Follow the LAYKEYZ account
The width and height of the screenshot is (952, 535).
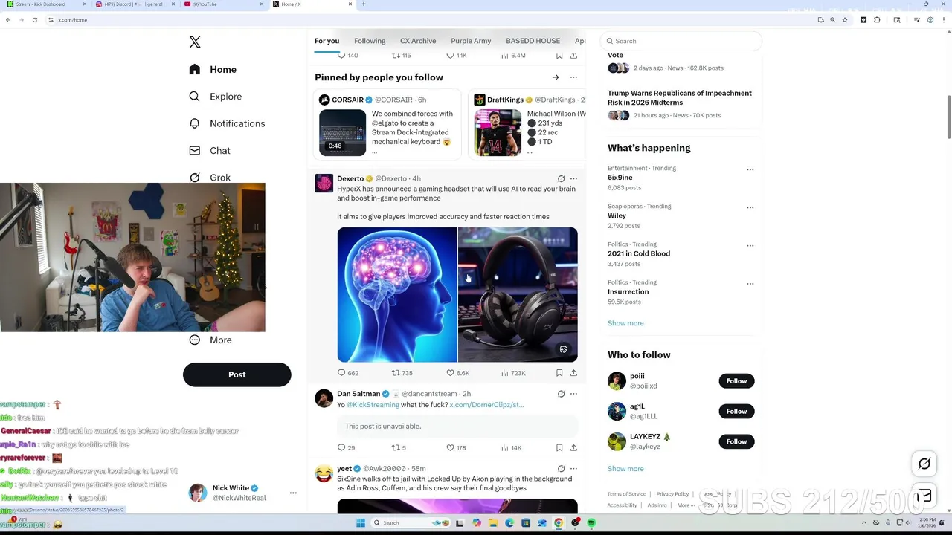(x=736, y=441)
